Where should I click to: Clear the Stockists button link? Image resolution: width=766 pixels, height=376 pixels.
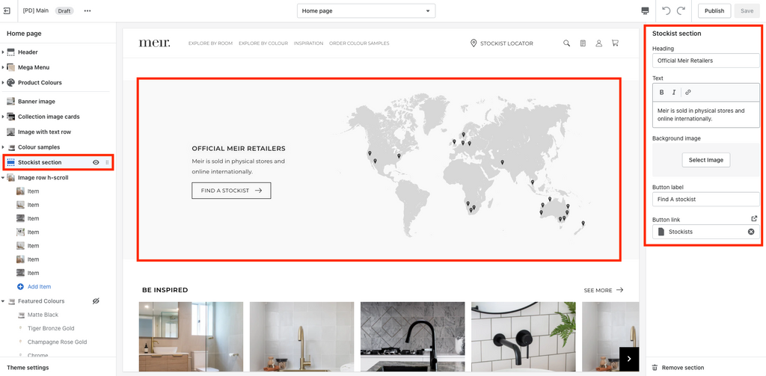[x=751, y=232]
